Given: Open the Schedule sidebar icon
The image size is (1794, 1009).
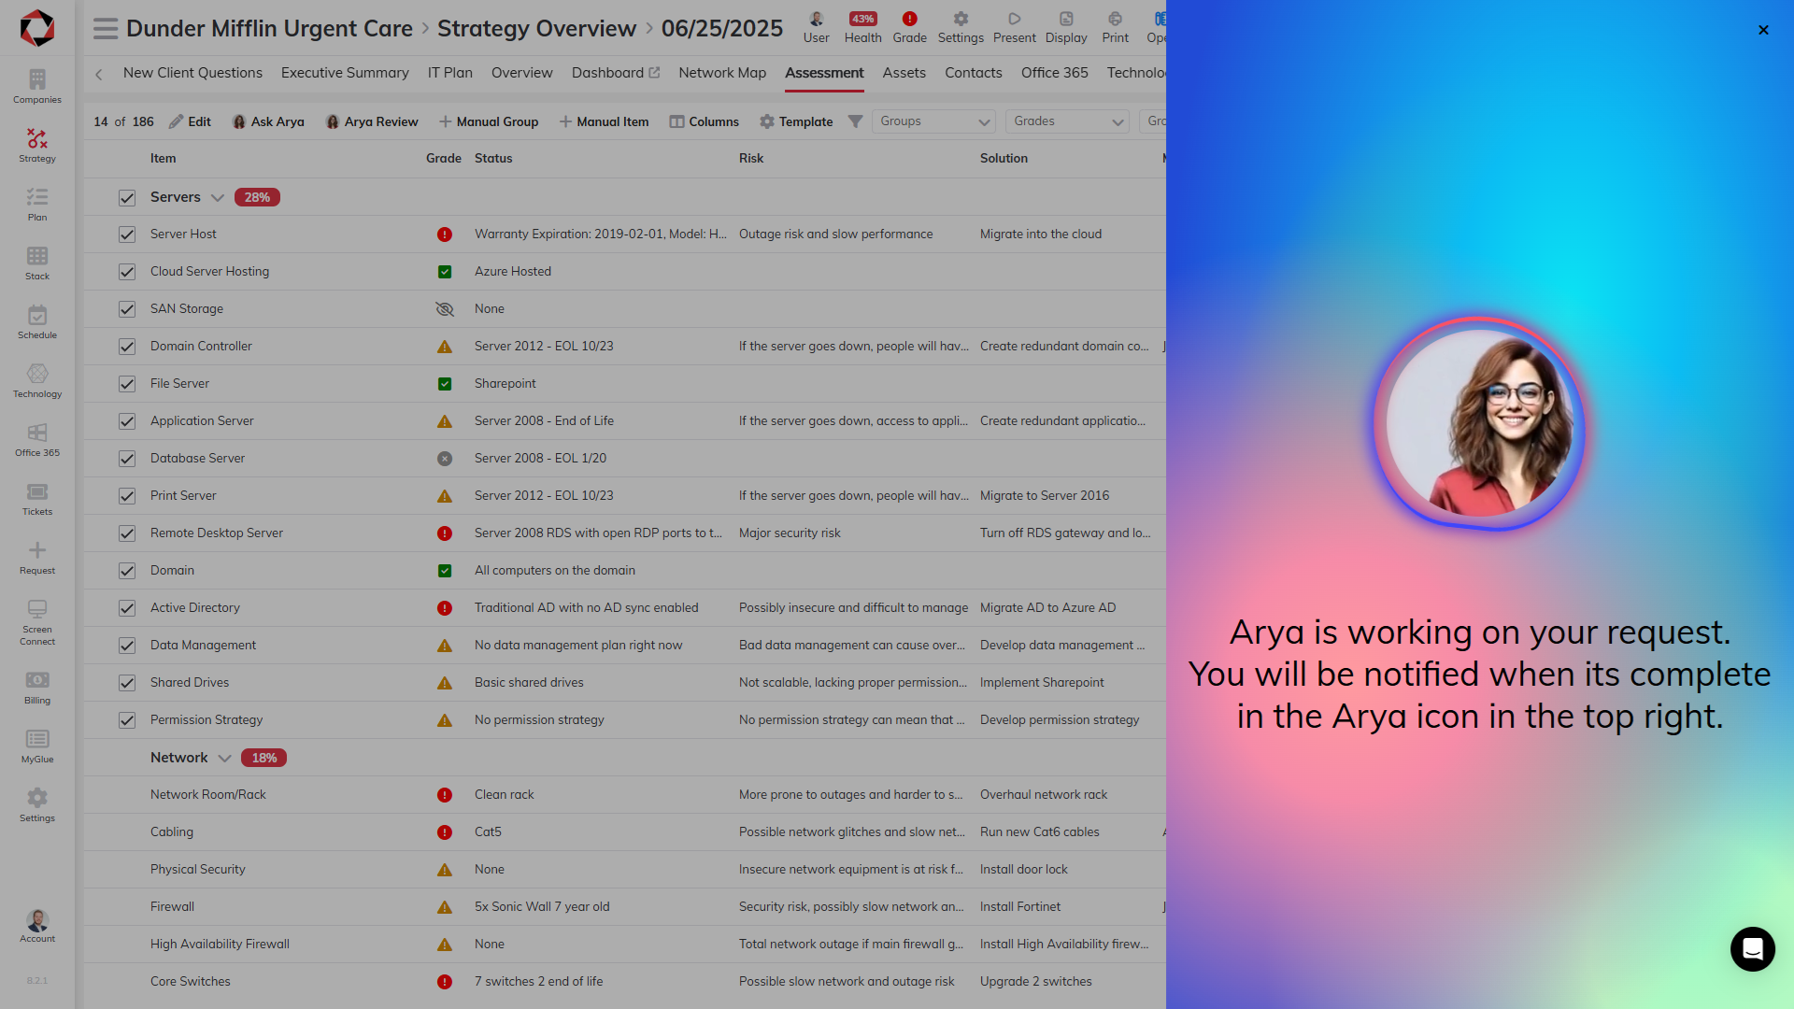Looking at the screenshot, I should pos(37,321).
